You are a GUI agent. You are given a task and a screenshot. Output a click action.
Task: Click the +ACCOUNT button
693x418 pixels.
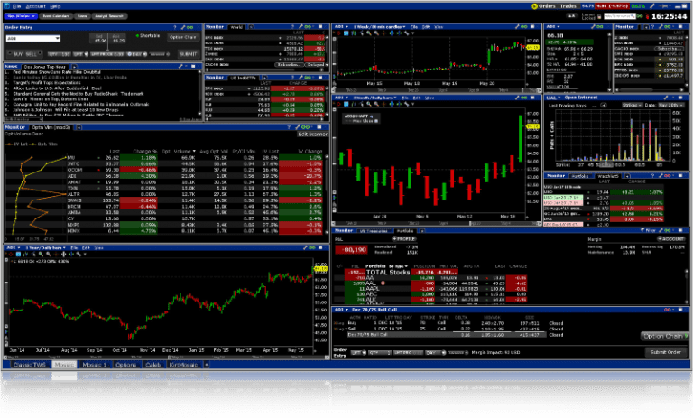coord(670,239)
